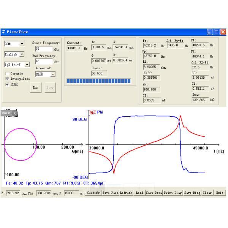
Task: Click the PREV overlay arrow
Action: click(10, 113)
